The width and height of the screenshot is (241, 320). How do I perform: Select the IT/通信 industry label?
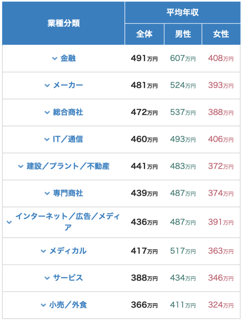(68, 139)
